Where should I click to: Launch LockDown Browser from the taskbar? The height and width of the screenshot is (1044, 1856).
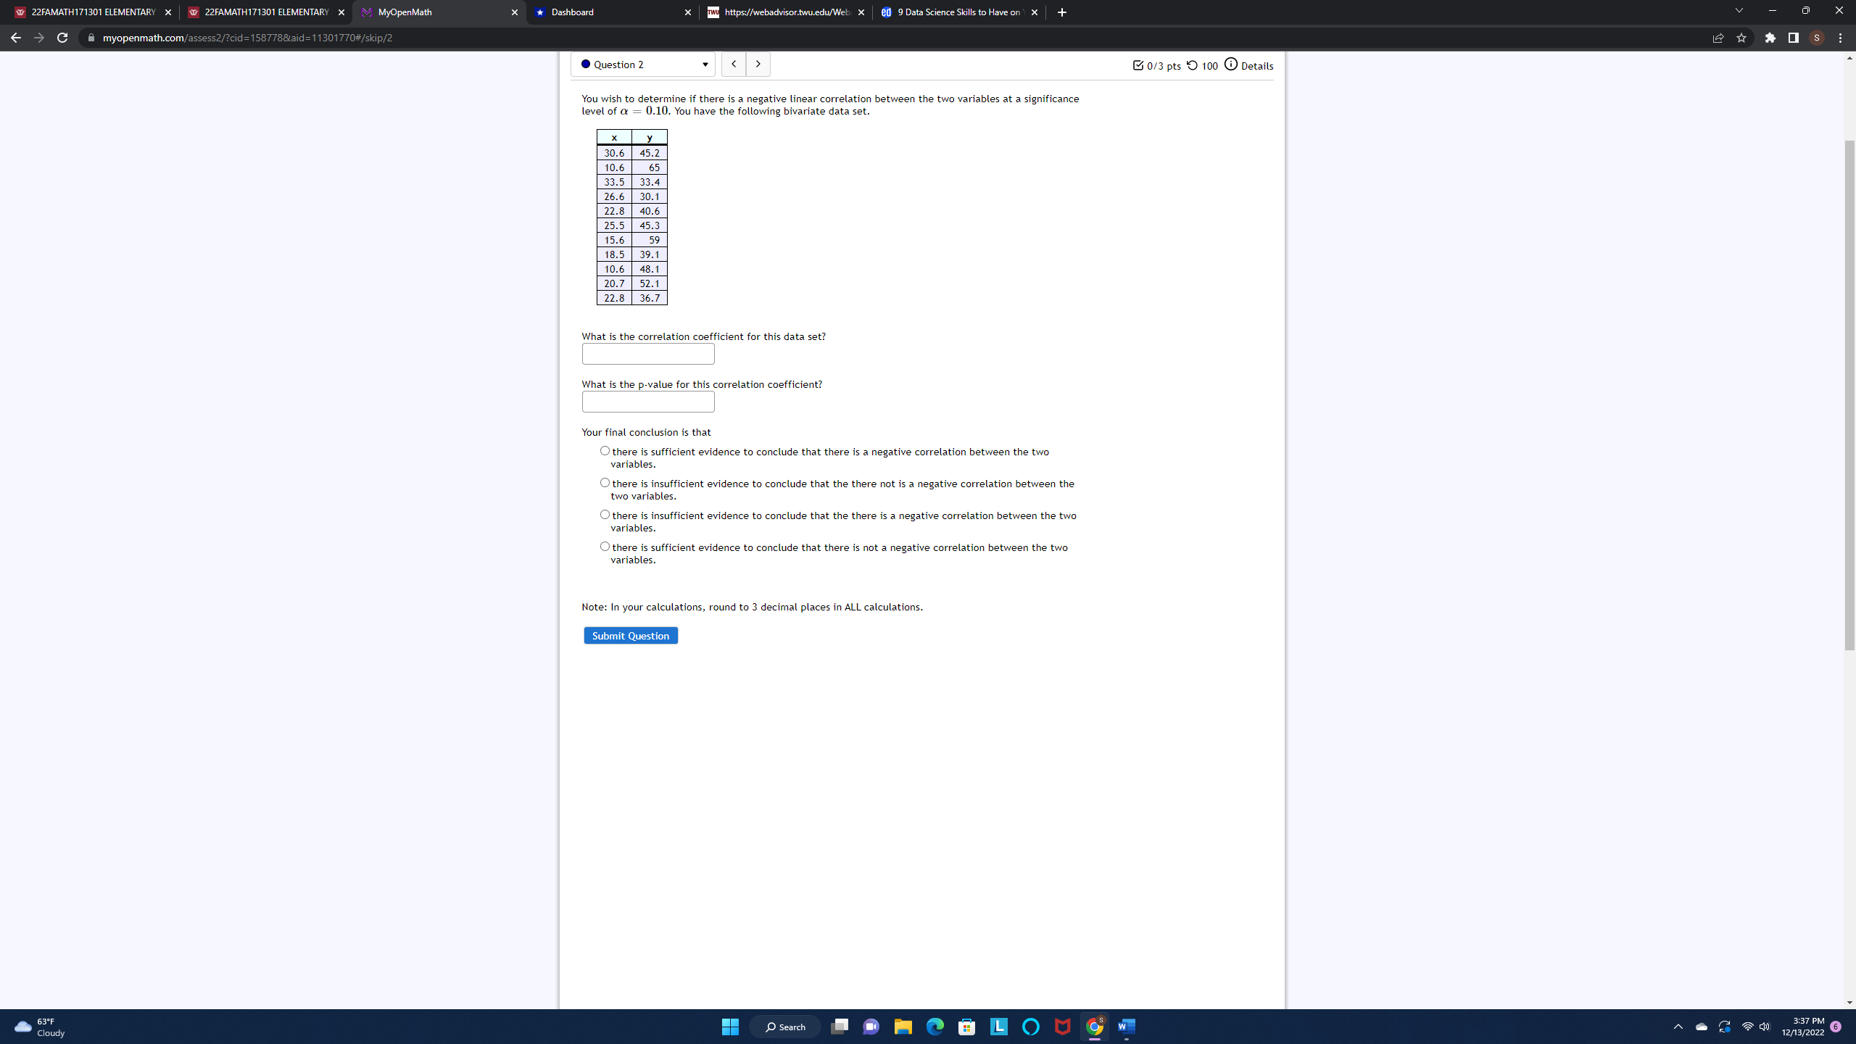(998, 1027)
